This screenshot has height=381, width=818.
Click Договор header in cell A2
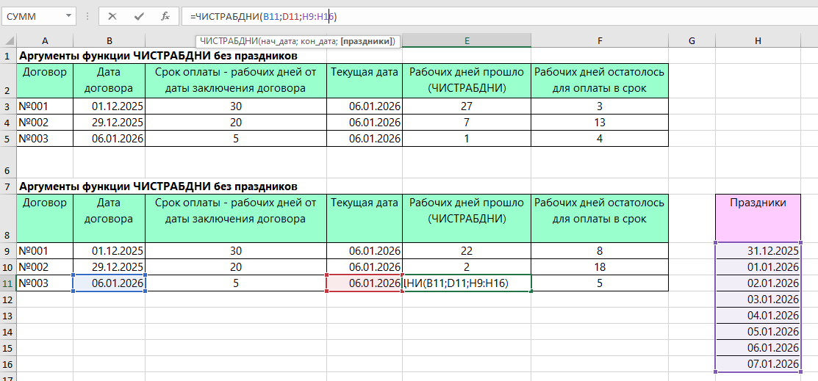(45, 81)
